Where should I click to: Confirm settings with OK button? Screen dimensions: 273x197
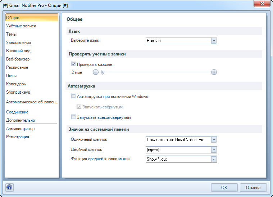[x=224, y=187]
